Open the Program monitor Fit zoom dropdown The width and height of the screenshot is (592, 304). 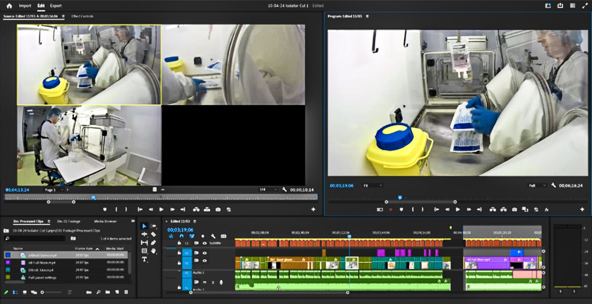pos(372,185)
